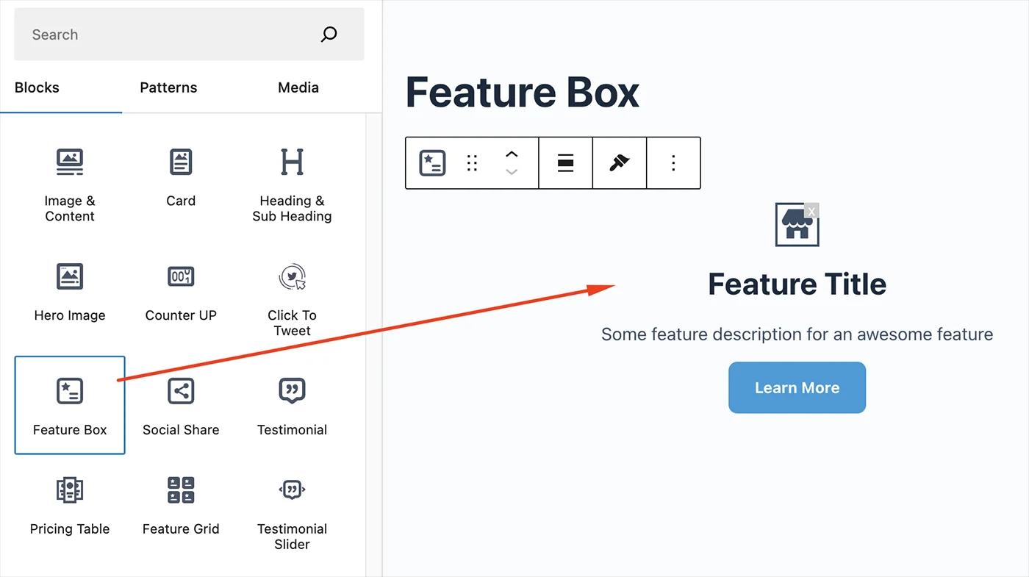Choose the Hero Image block
The image size is (1029, 577).
pos(69,290)
